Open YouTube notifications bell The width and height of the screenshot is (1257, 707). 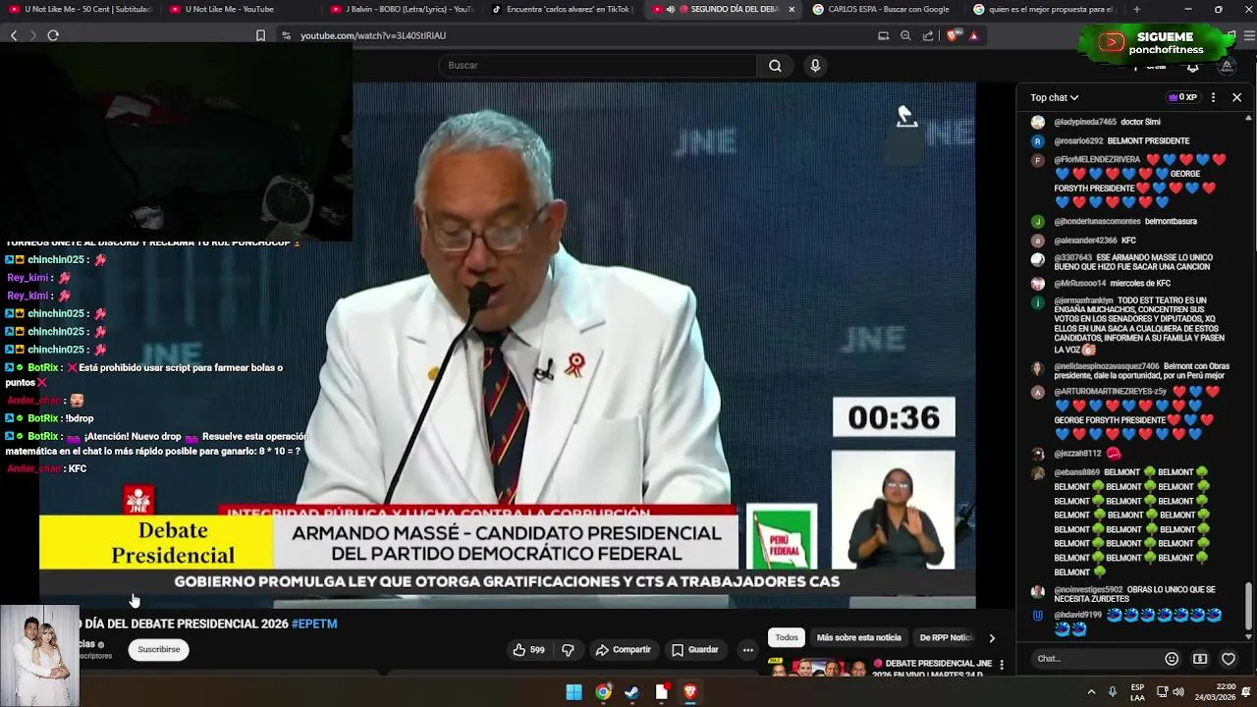click(x=1192, y=67)
